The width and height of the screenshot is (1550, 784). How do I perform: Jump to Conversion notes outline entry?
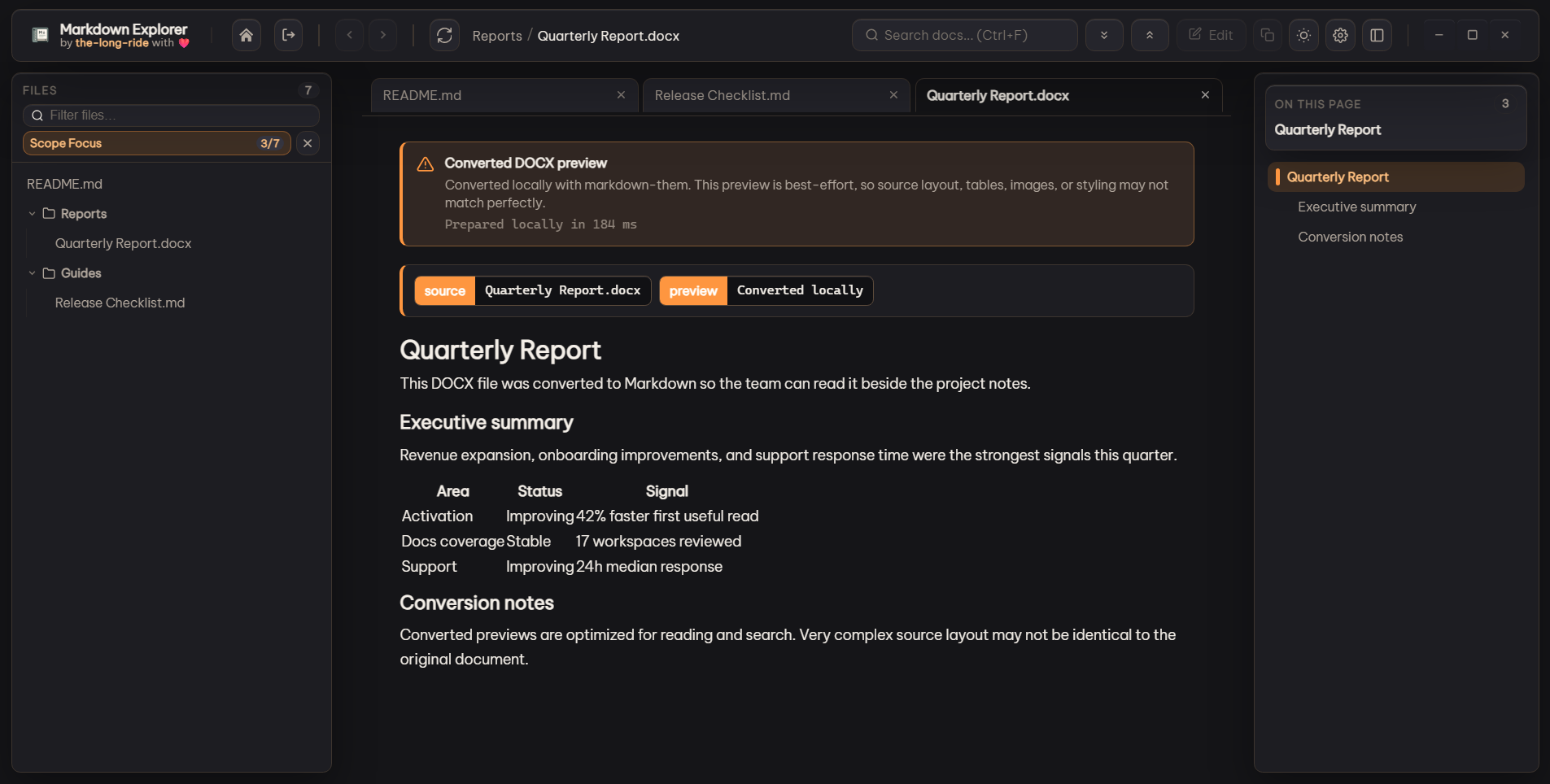pos(1351,237)
